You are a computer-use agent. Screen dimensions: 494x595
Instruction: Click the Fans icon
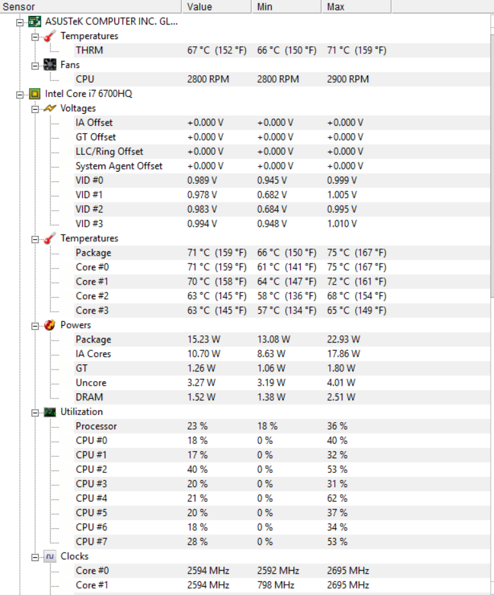tap(50, 65)
